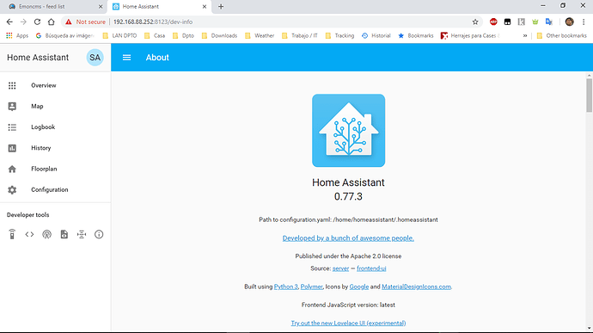Open the Dpto bookmarks folder

pos(183,35)
